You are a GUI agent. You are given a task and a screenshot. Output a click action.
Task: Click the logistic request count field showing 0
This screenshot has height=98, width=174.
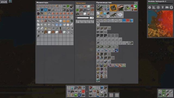coord(92,18)
